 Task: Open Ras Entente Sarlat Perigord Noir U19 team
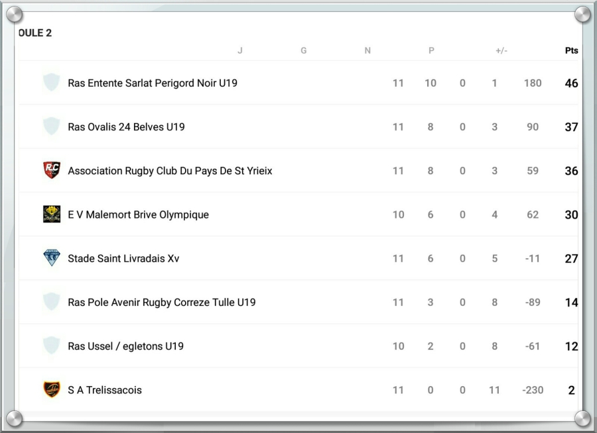[x=152, y=83]
